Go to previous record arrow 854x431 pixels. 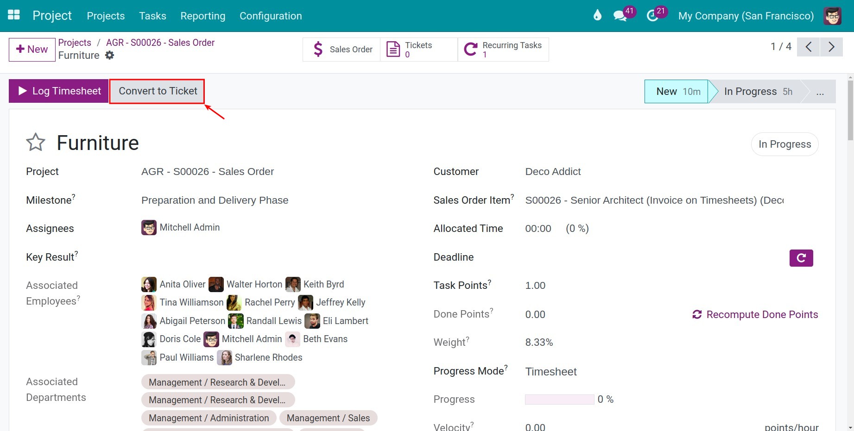tap(809, 47)
